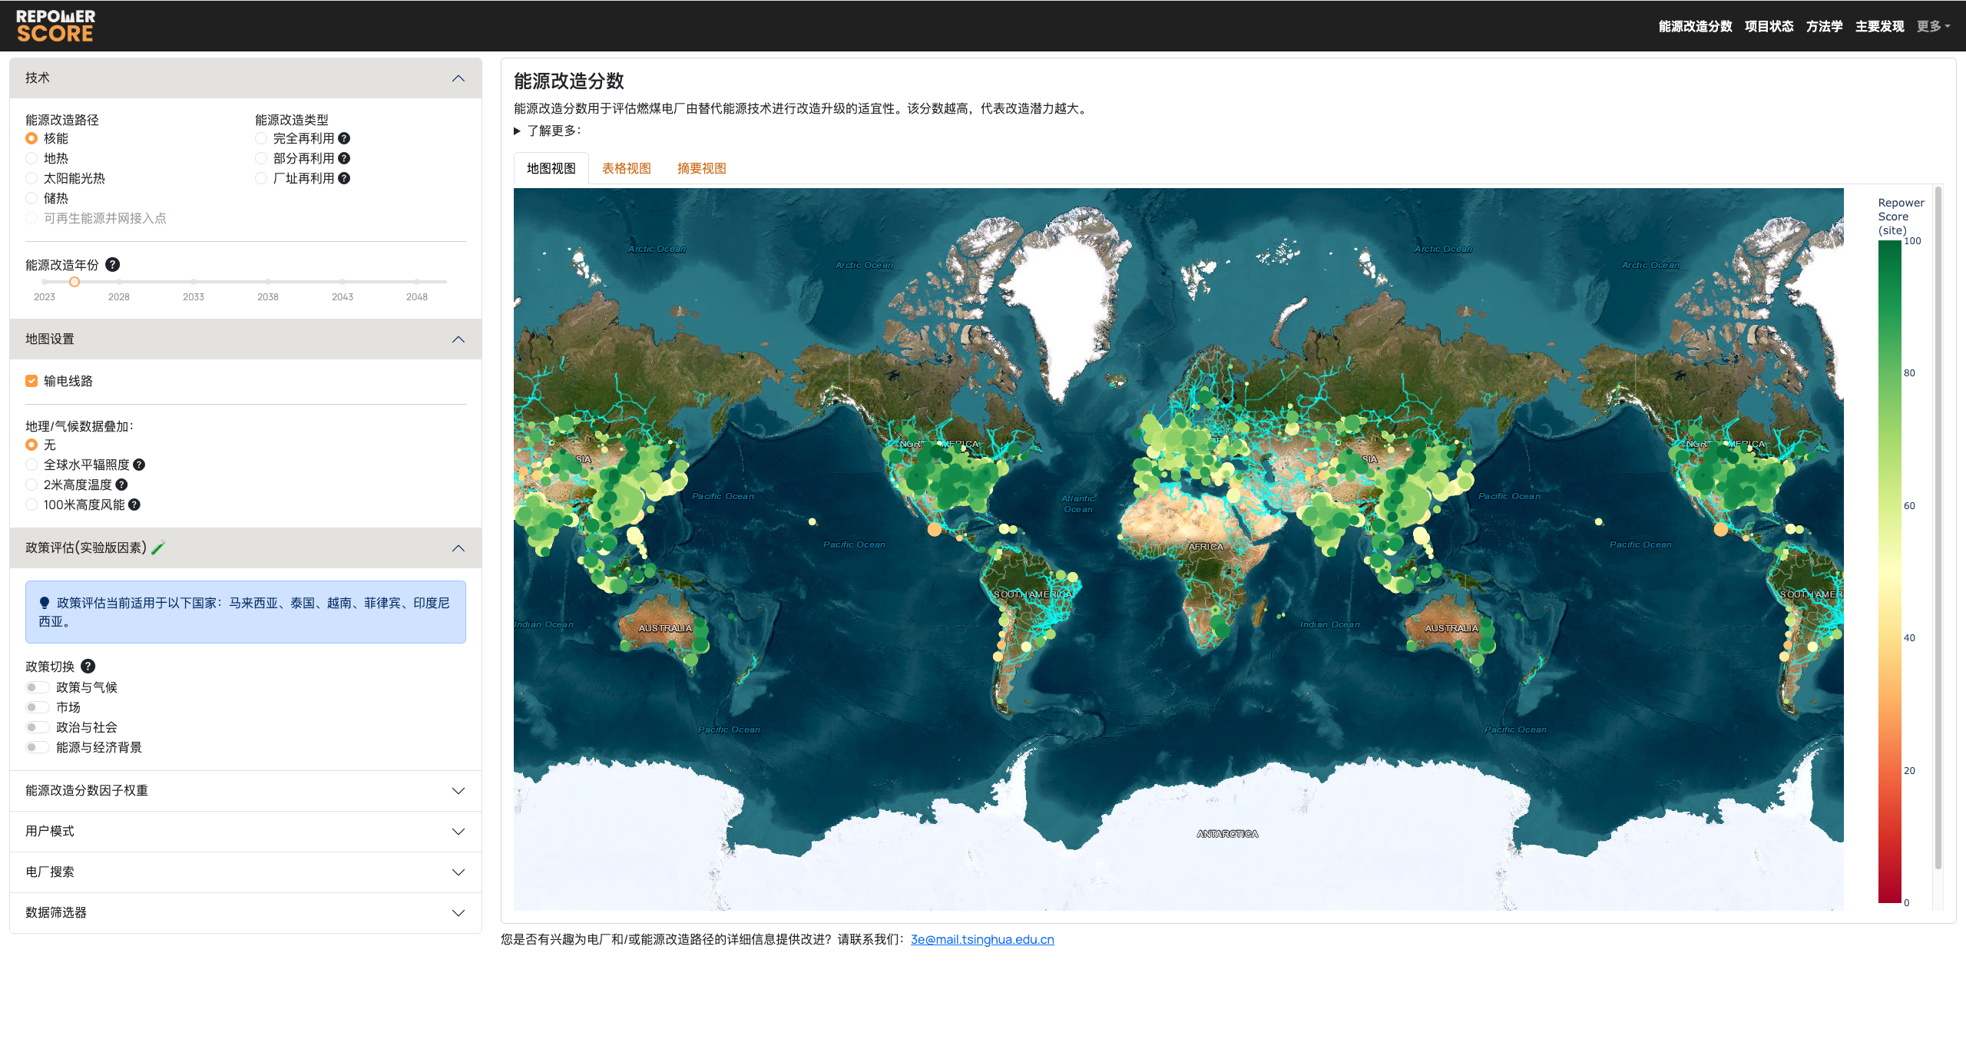
Task: Click help icon next to 厂址再利用
Action: click(344, 178)
